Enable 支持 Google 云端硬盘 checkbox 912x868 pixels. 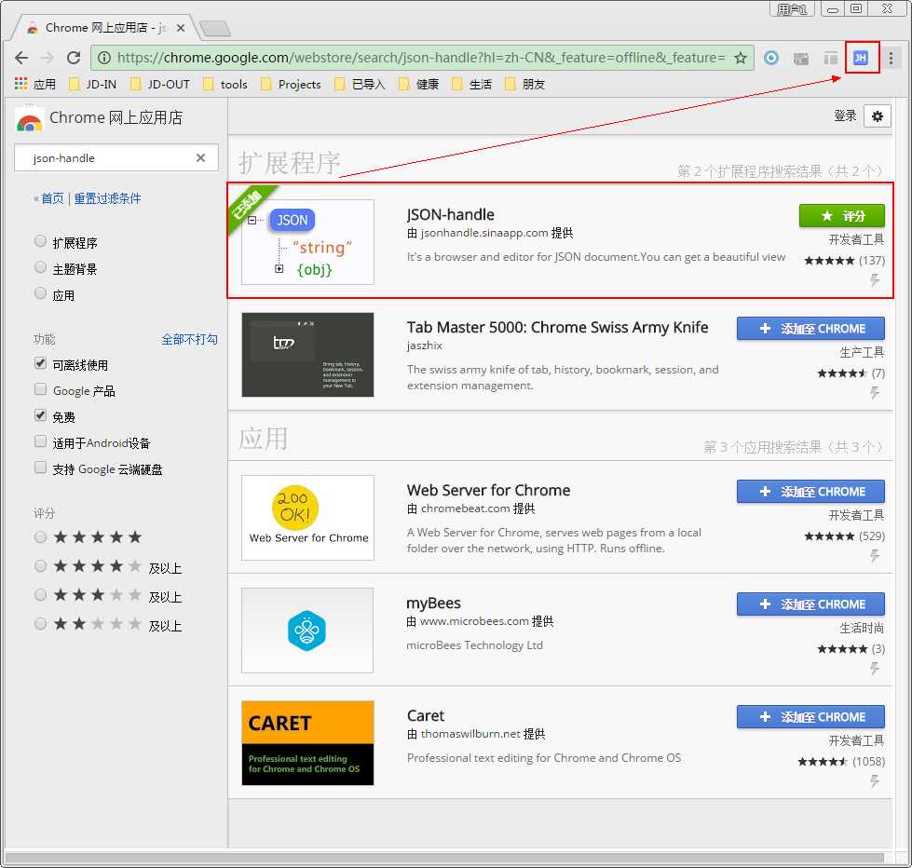pyautogui.click(x=40, y=468)
